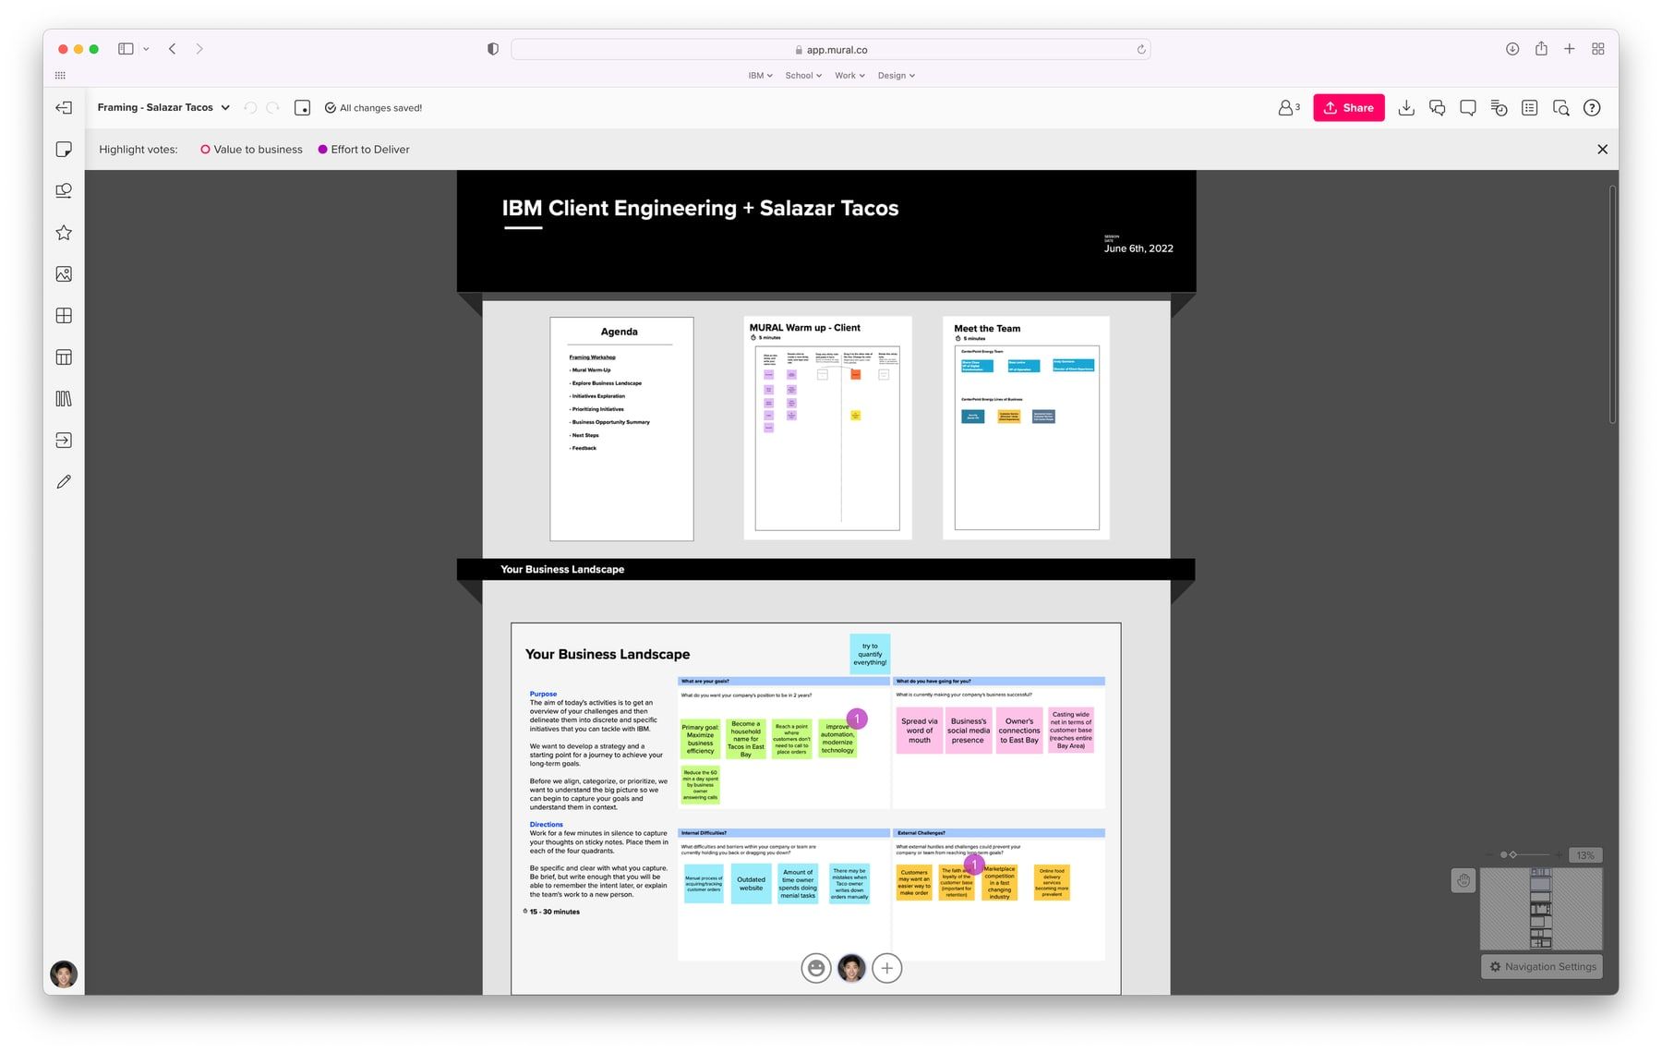This screenshot has height=1052, width=1662.
Task: Open Safari downloads list
Action: point(1512,49)
